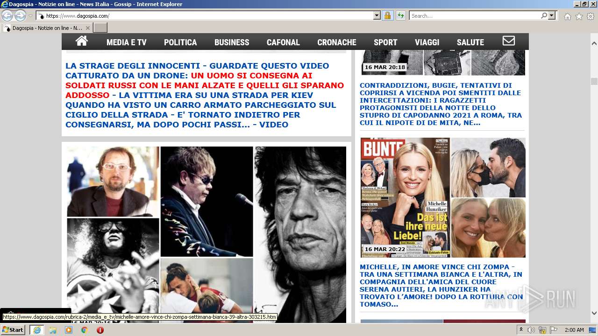Open Contraddizioni, Bugie article headline
Viewport: 598px width, 336px height.
(x=441, y=104)
